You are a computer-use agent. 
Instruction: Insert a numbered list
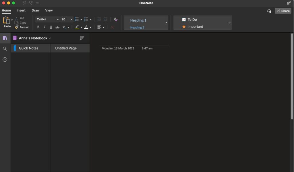pyautogui.click(x=86, y=19)
